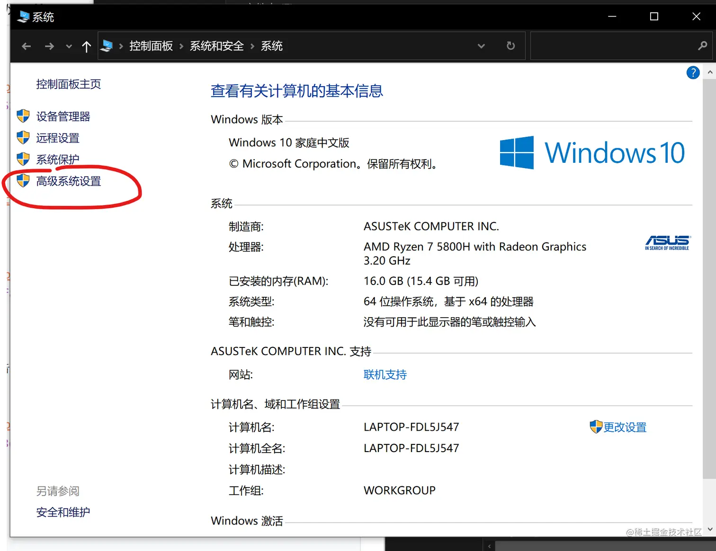Refresh the page with refresh icon
The width and height of the screenshot is (716, 551).
click(x=510, y=46)
